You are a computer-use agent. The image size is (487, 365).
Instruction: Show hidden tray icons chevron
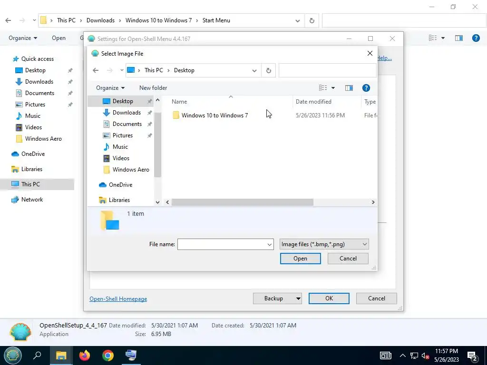[x=402, y=355]
